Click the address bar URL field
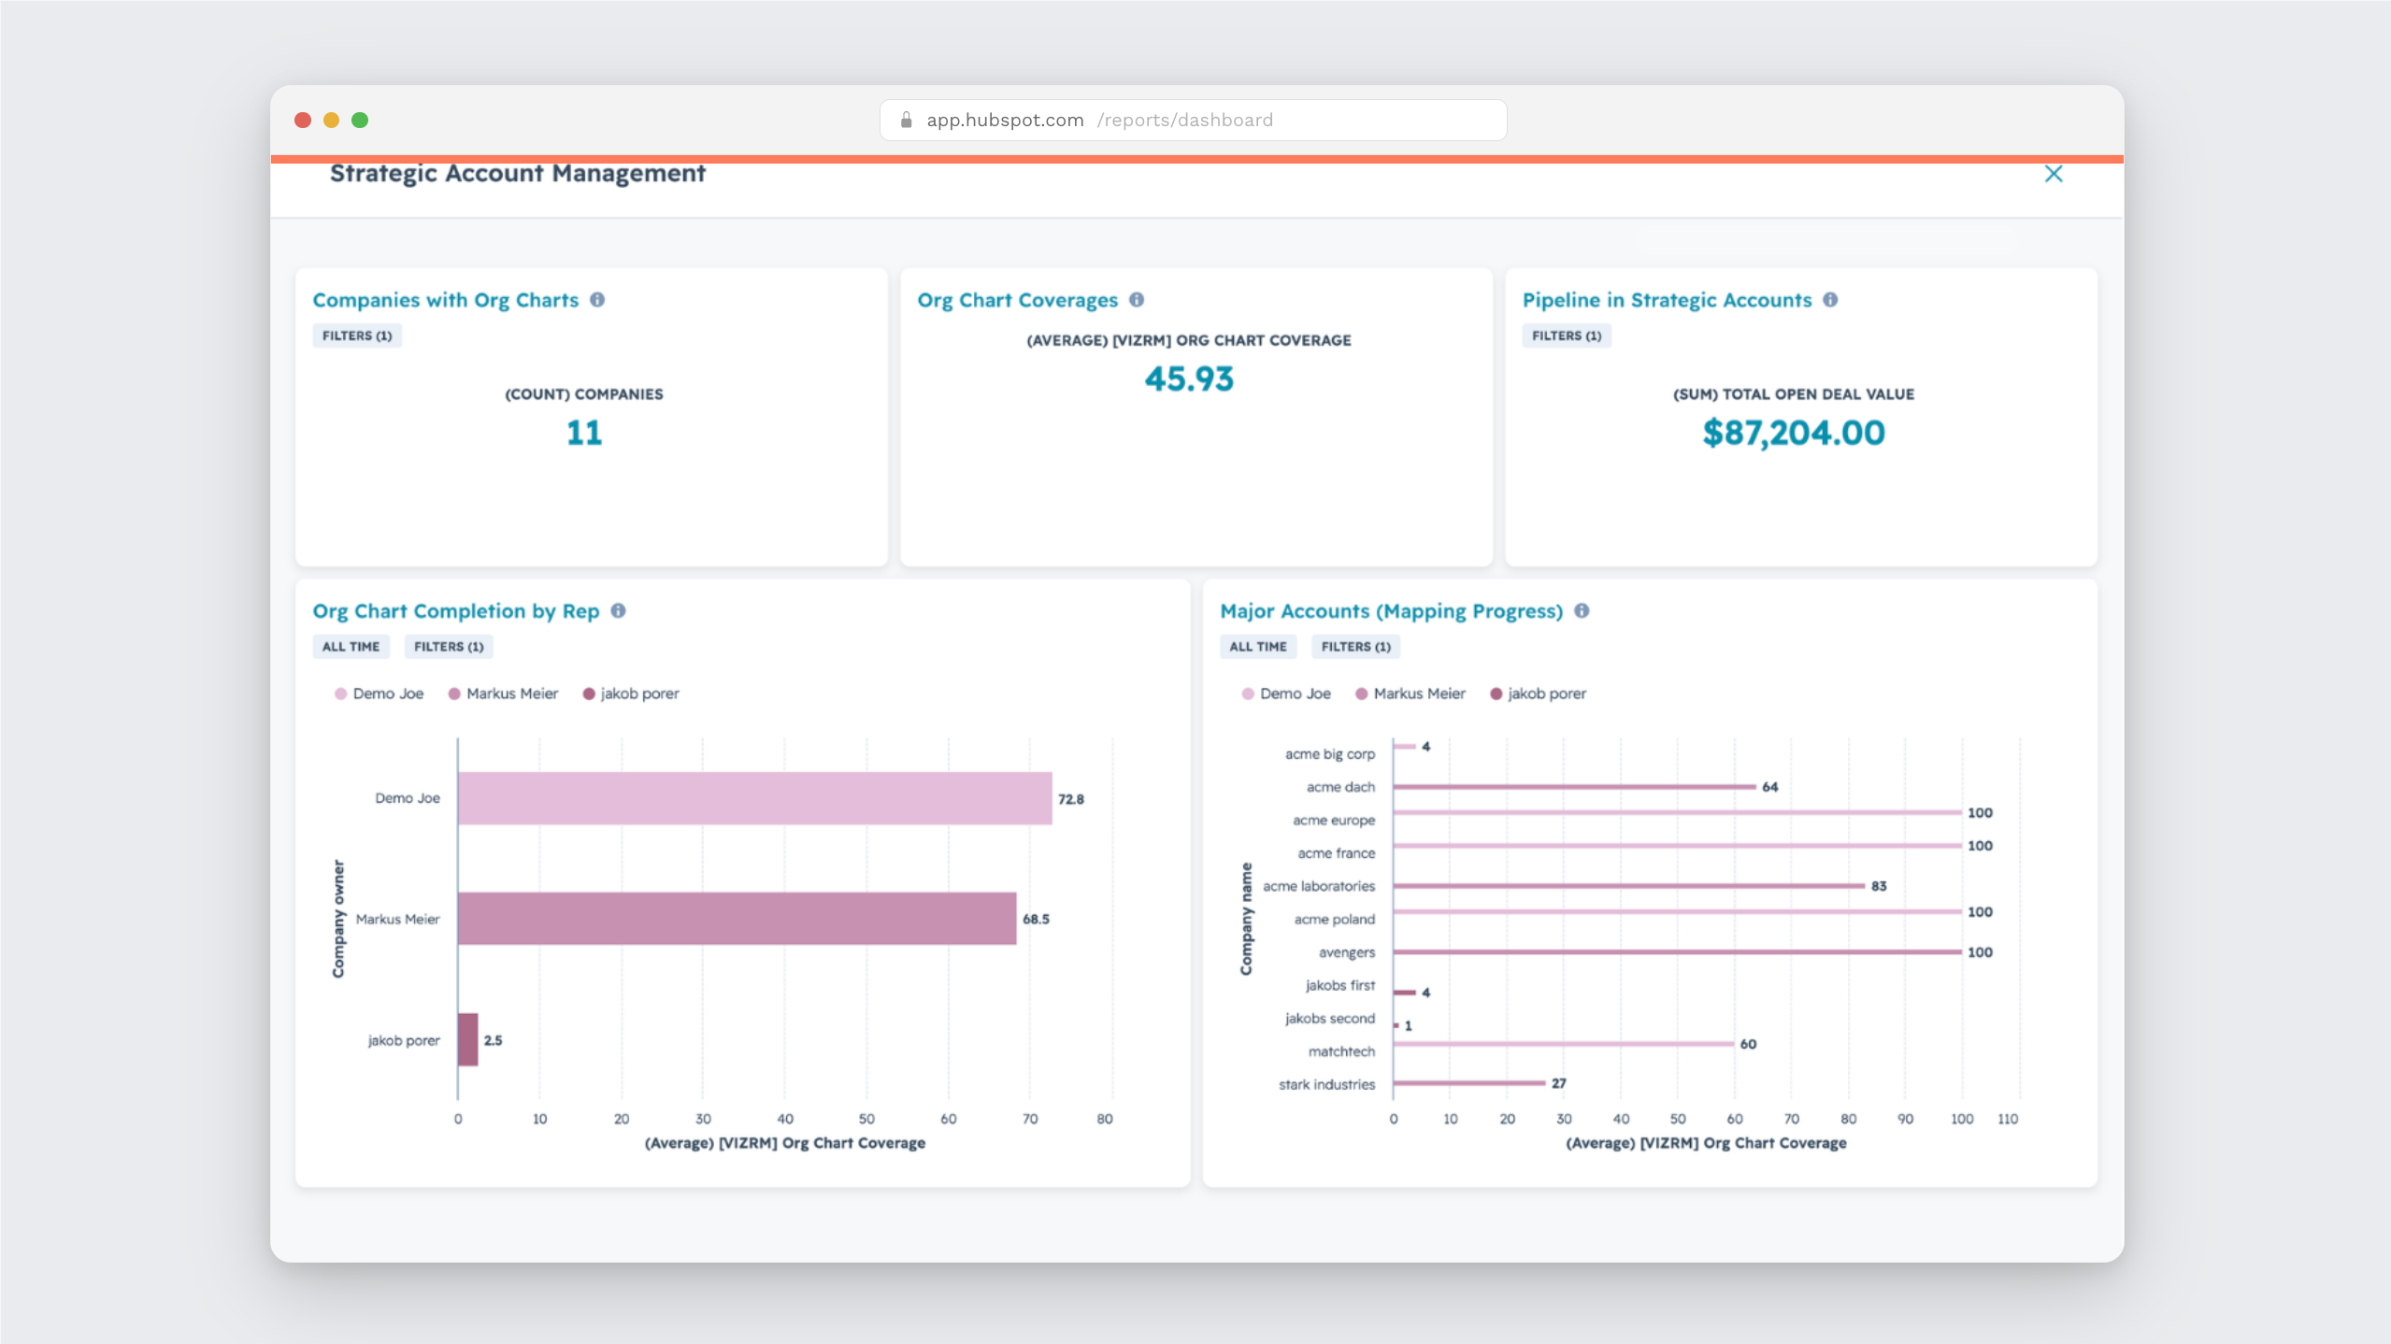The width and height of the screenshot is (2391, 1344). tap(1193, 120)
